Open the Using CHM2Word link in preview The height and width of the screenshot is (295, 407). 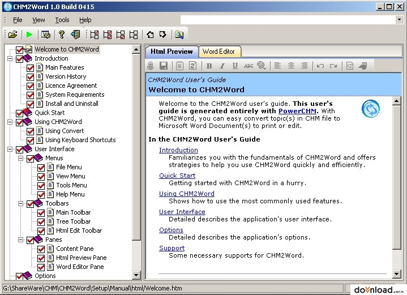(187, 194)
